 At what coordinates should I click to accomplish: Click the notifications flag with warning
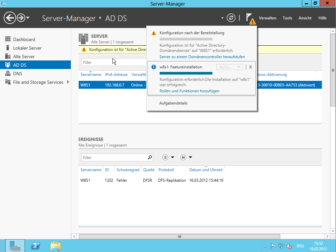pyautogui.click(x=250, y=18)
